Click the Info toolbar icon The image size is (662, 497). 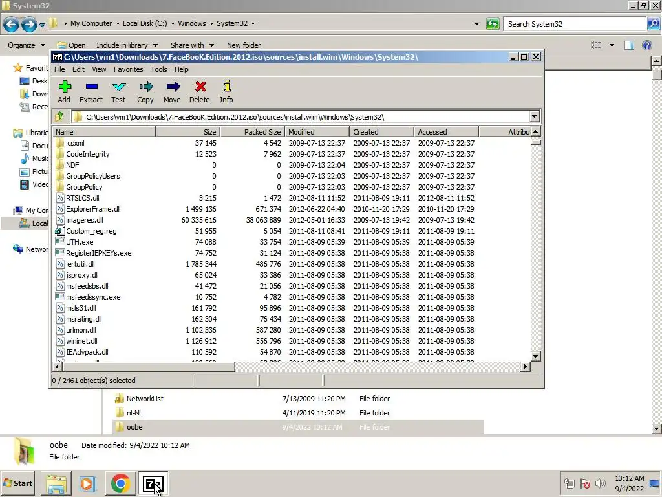pyautogui.click(x=227, y=86)
